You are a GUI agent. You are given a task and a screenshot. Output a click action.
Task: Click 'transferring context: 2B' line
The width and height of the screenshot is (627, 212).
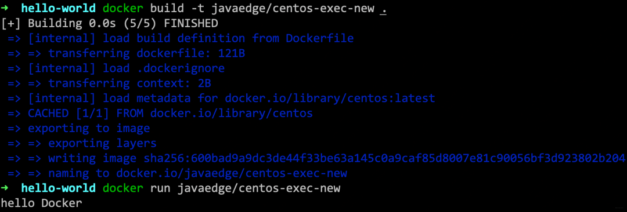point(130,83)
